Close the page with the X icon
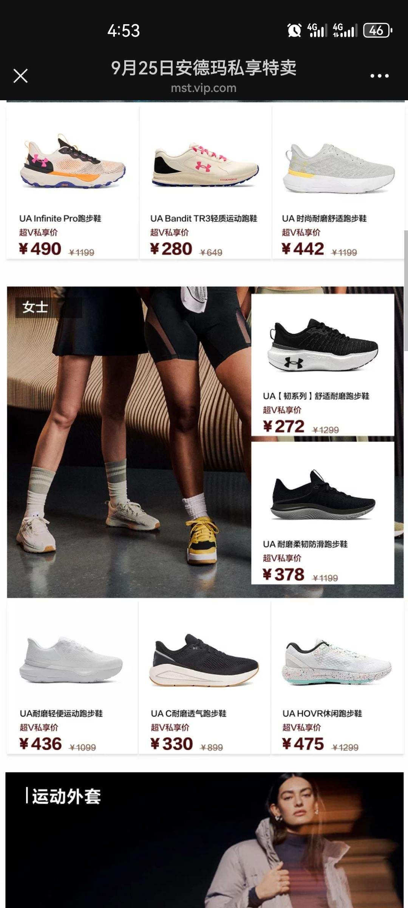Image resolution: width=408 pixels, height=908 pixels. 20,76
